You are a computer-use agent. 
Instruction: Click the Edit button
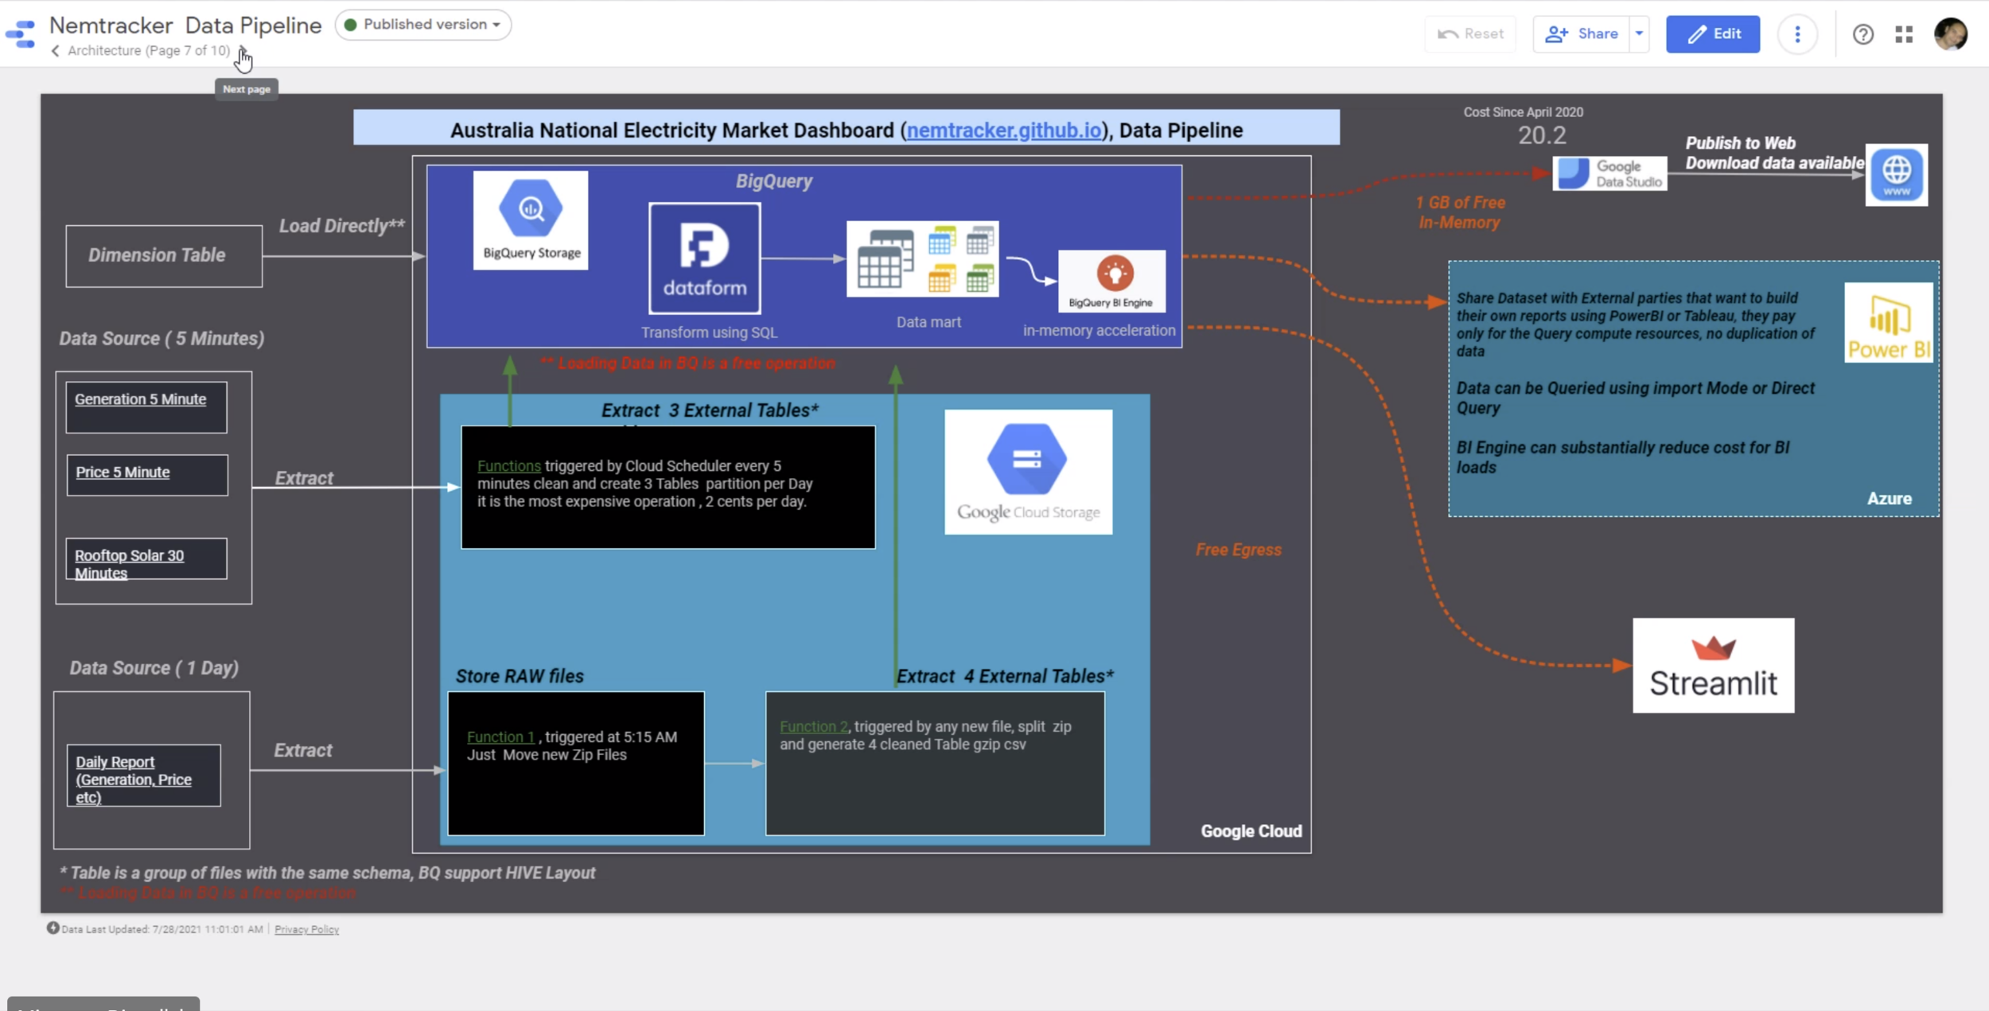1712,34
